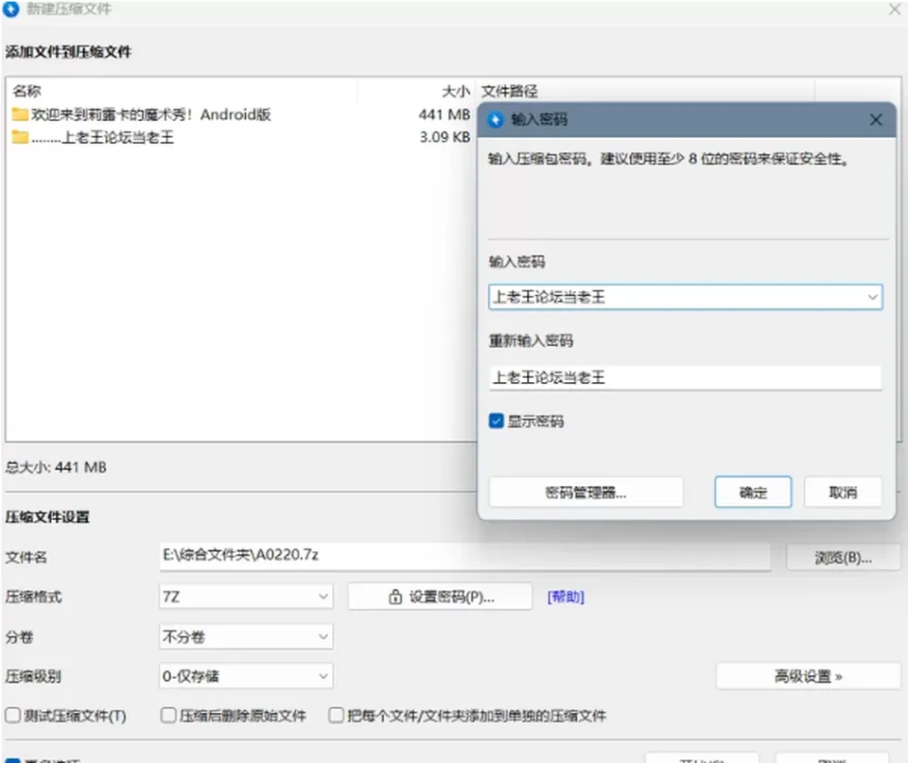The height and width of the screenshot is (763, 908).
Task: Open the 压缩级别 0-仅存储 dropdown
Action: point(246,676)
